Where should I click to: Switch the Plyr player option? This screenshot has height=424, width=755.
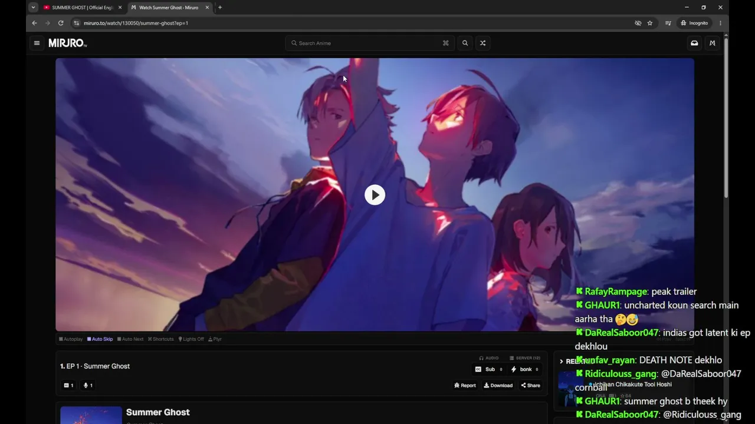[215, 339]
